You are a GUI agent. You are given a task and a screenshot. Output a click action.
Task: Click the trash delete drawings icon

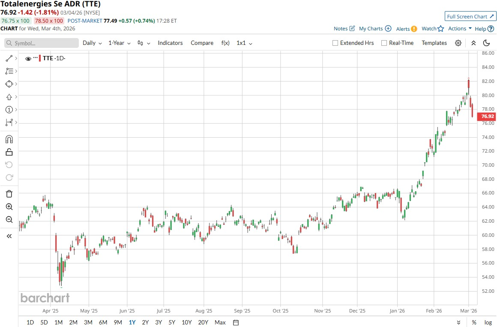[9, 194]
